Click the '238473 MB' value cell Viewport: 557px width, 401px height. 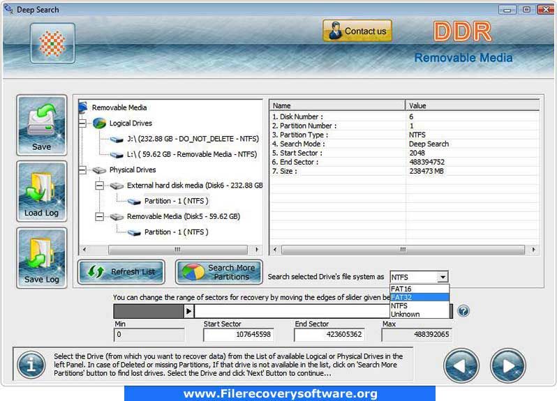tap(426, 171)
